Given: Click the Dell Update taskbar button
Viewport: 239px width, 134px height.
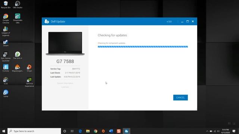Looking at the screenshot, I should [x=126, y=131].
